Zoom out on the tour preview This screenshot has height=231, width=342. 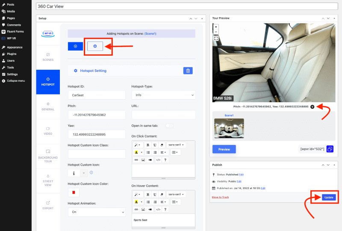pos(216,32)
